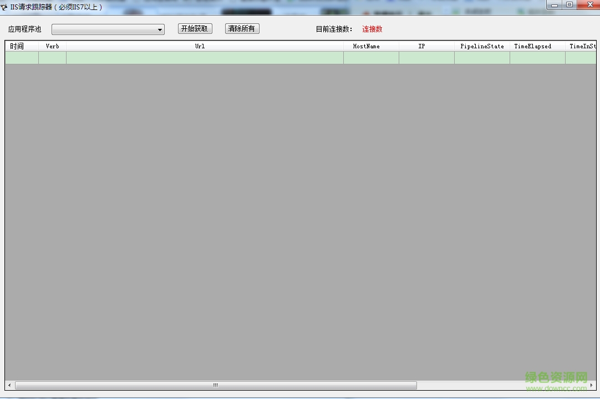The image size is (600, 399).
Task: Click inside the 应用程序池 selection field
Action: [100, 29]
